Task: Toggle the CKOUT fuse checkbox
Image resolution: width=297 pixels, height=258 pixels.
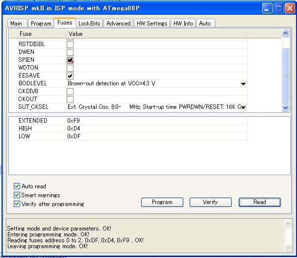Action: coord(70,100)
